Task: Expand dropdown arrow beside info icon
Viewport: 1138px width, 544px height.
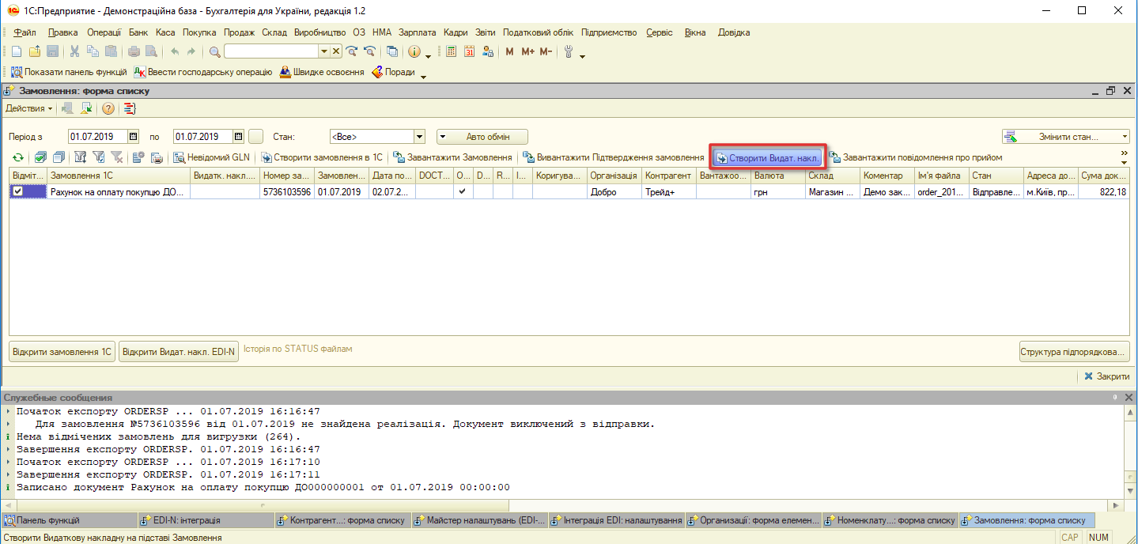Action: pyautogui.click(x=428, y=55)
